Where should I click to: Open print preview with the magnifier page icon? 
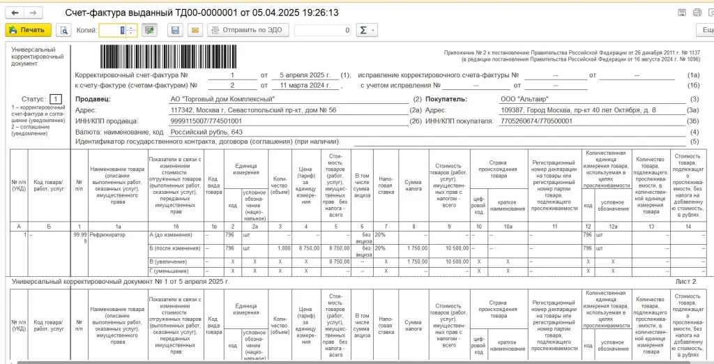coord(64,31)
